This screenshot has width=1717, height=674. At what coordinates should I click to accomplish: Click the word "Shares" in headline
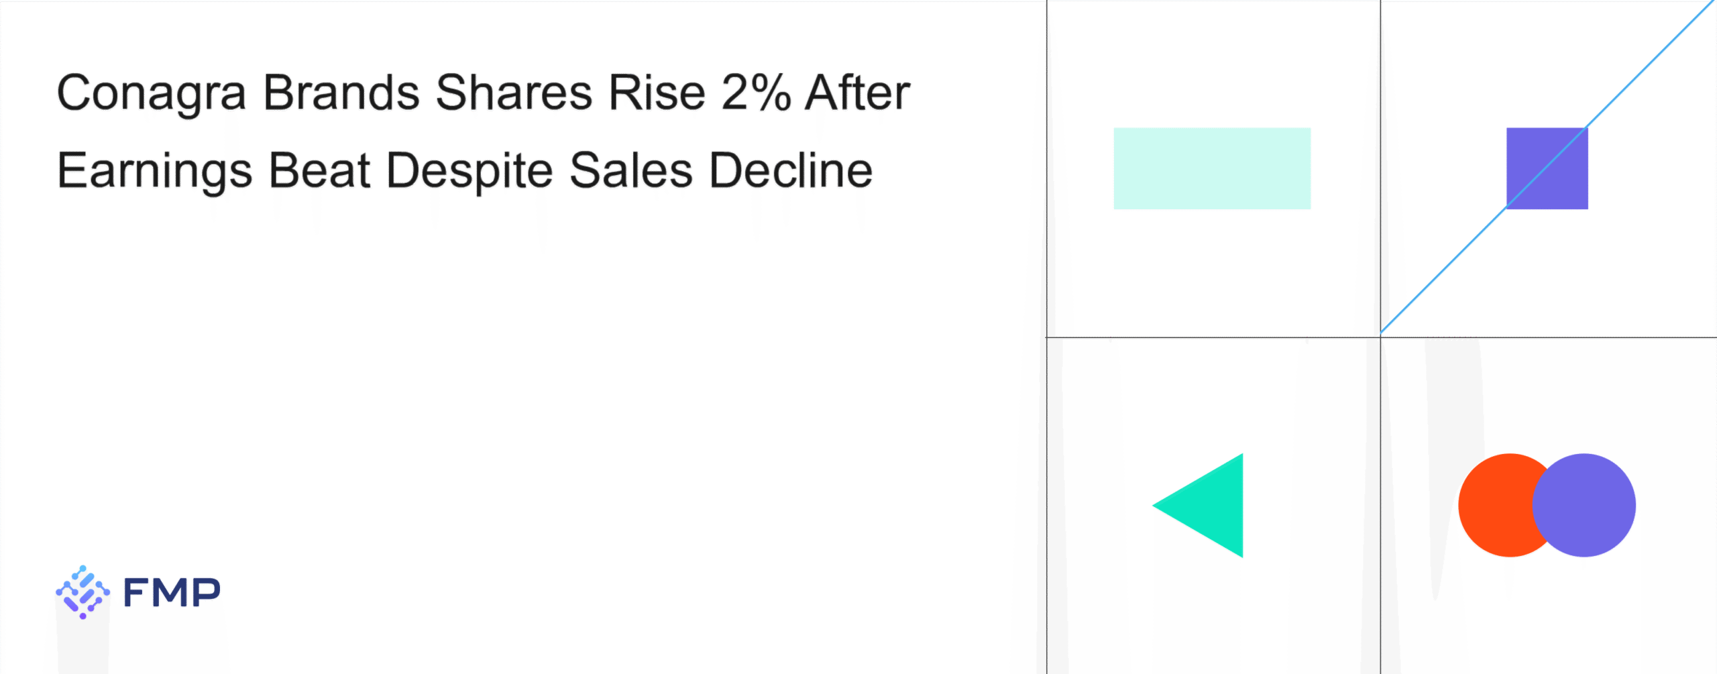pyautogui.click(x=514, y=93)
